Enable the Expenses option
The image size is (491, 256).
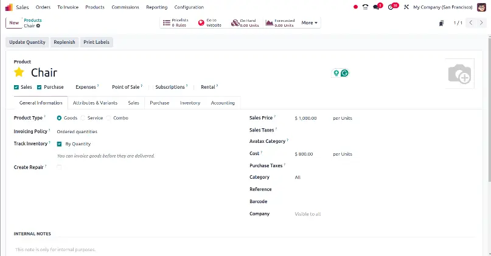87,87
